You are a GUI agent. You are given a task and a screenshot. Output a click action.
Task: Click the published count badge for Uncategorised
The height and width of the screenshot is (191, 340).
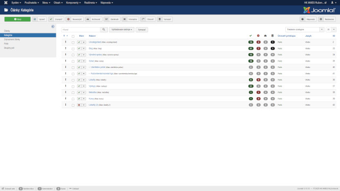(x=251, y=42)
